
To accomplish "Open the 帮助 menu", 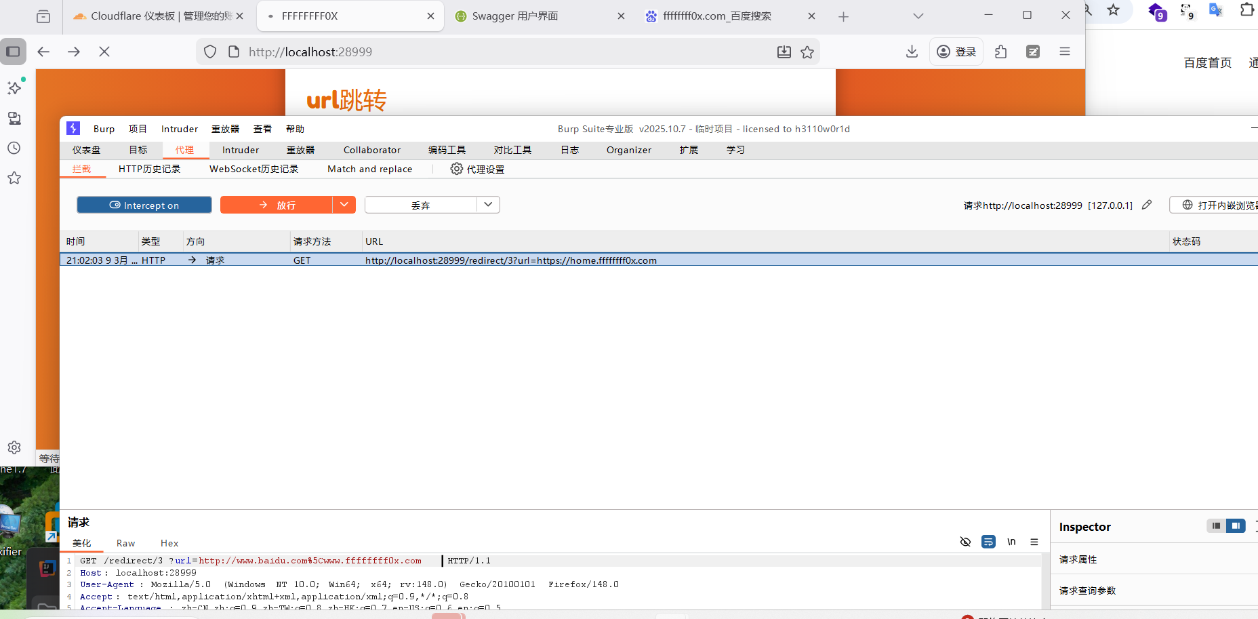I will [x=295, y=129].
